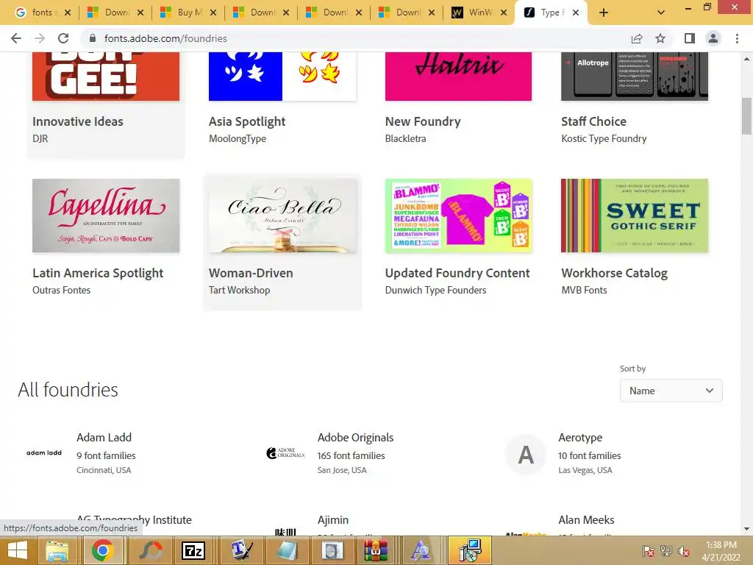Open WinRAR from the taskbar
Screen dimensions: 753x565
click(x=376, y=550)
